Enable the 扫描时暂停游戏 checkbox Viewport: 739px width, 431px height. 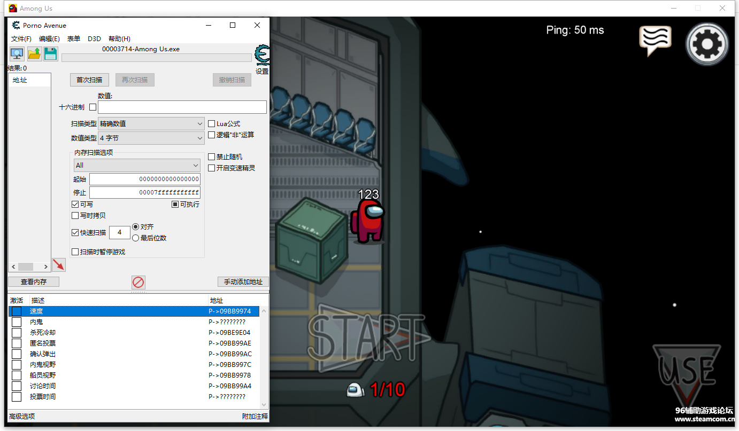click(x=75, y=252)
